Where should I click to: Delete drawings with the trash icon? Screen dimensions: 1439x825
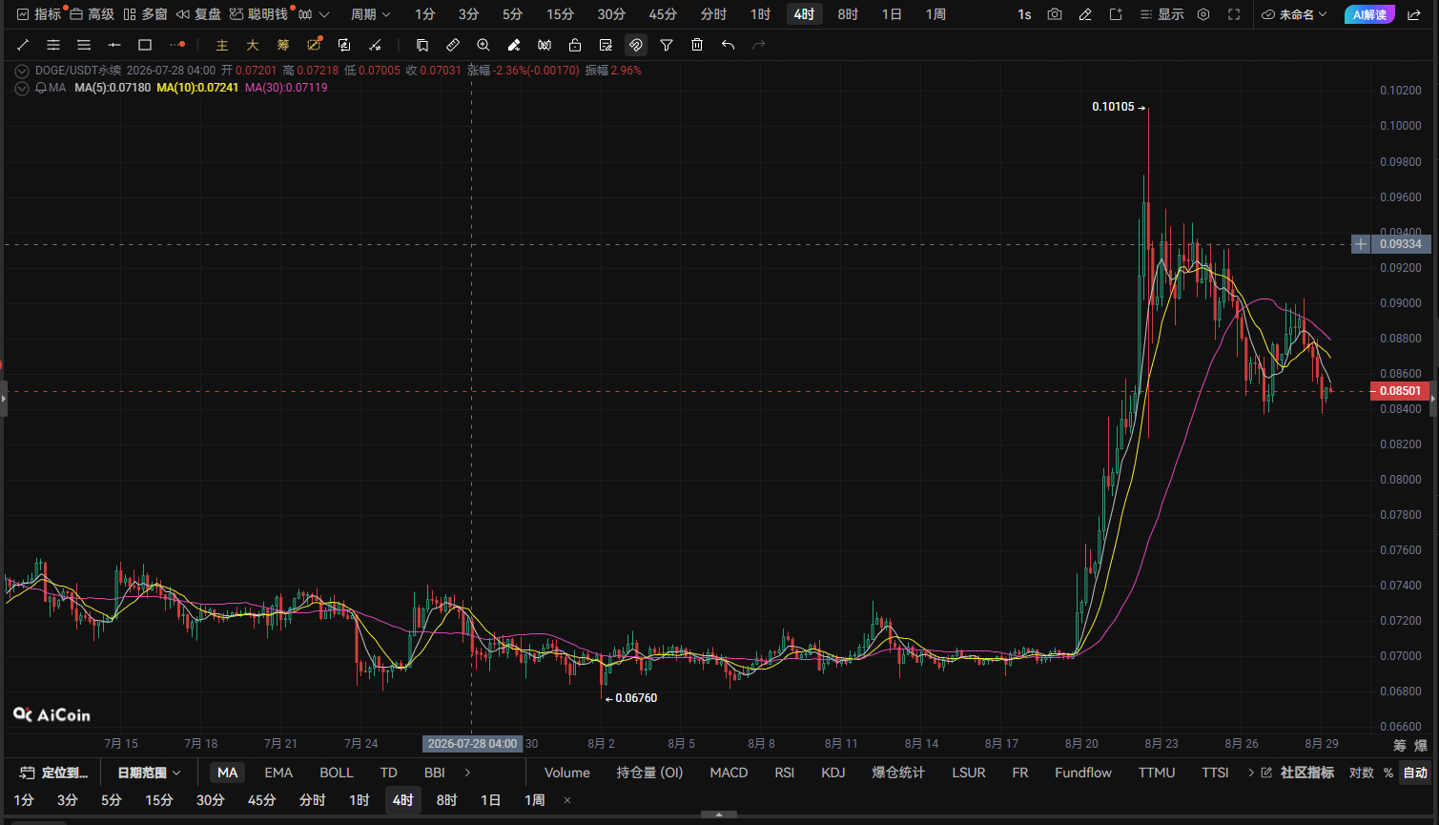(x=697, y=45)
